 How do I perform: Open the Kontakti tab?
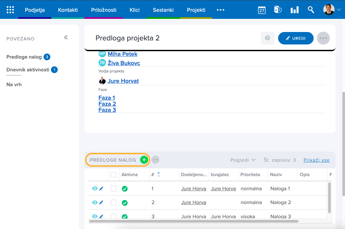[68, 10]
